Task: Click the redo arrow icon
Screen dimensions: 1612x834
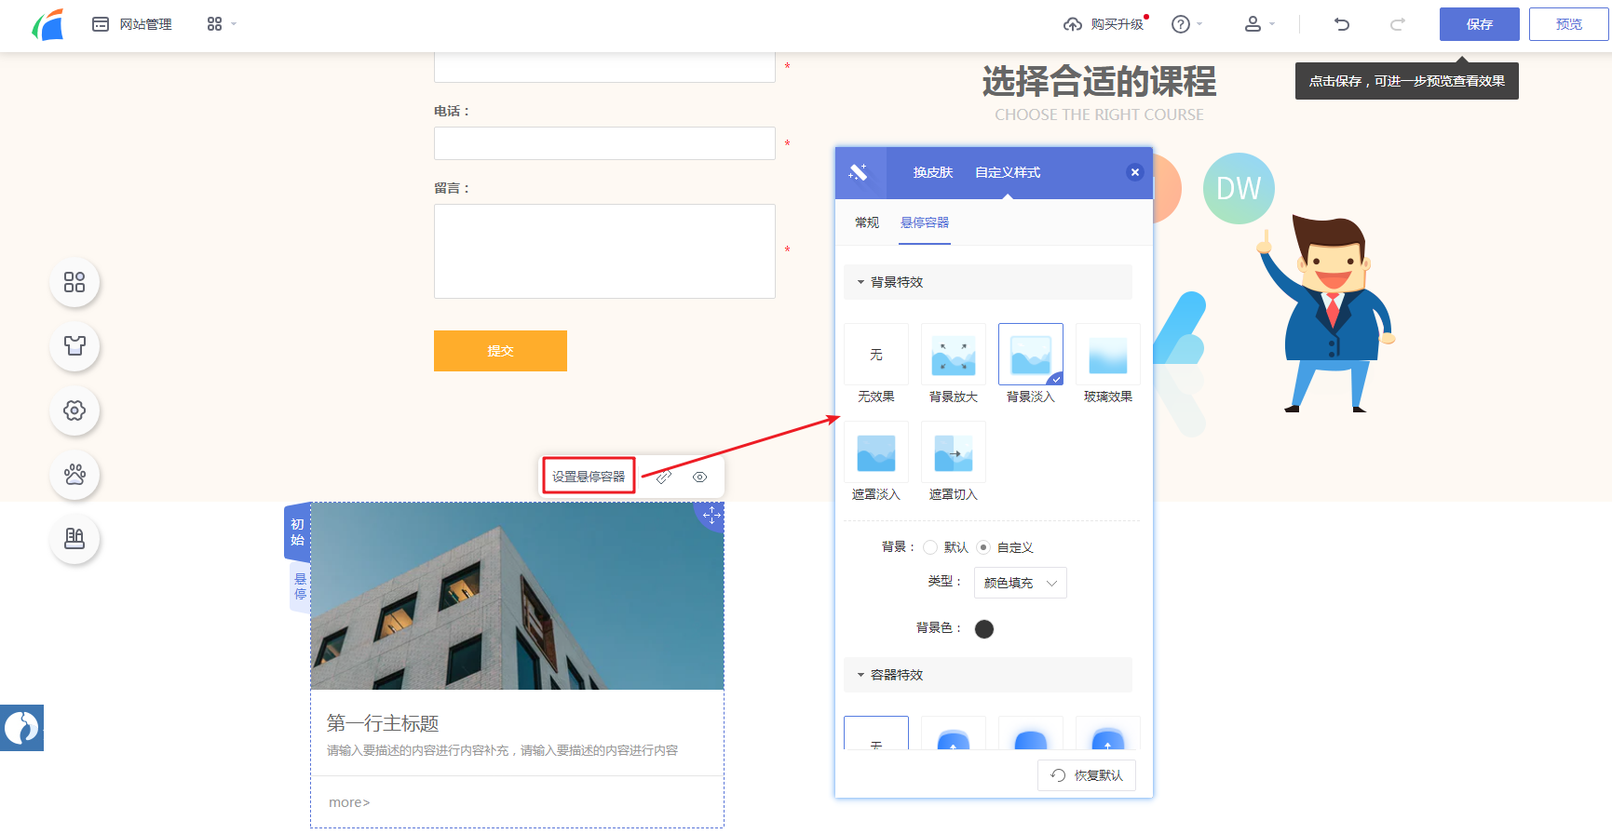Action: click(x=1398, y=24)
